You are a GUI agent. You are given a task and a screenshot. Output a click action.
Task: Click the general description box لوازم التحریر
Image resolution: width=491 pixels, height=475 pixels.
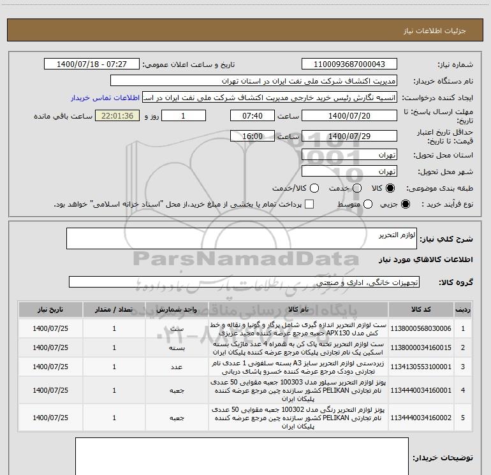click(242, 238)
